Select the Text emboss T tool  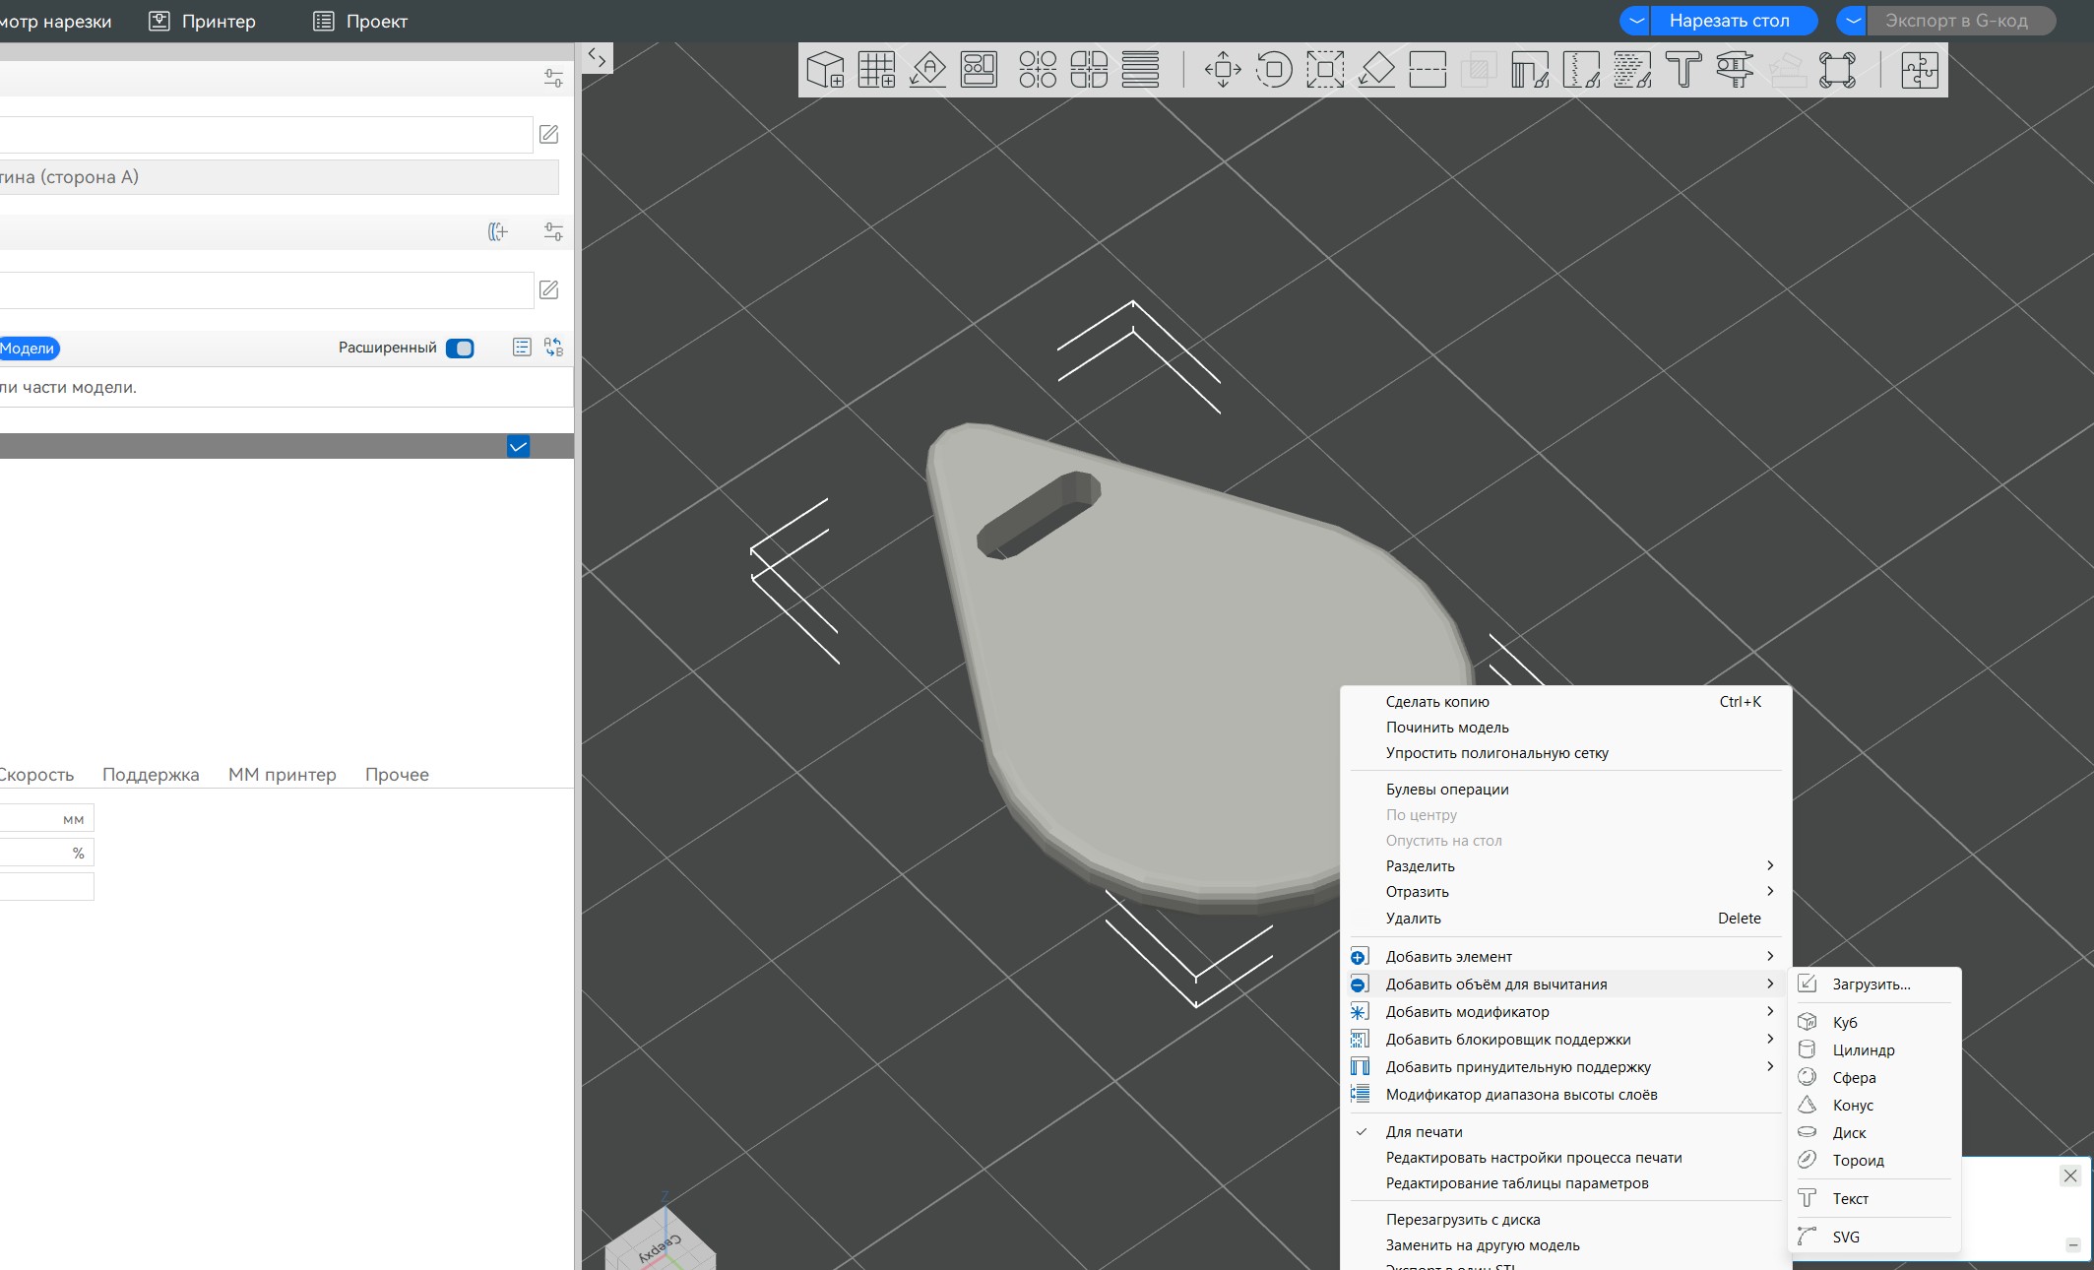(1683, 70)
